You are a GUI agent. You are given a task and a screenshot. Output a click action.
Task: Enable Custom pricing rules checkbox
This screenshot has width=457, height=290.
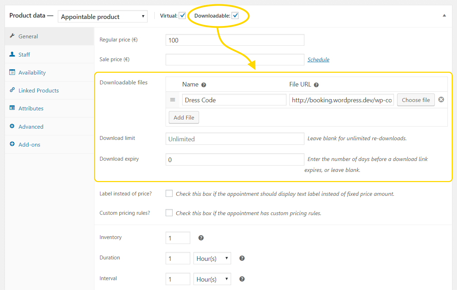click(169, 213)
